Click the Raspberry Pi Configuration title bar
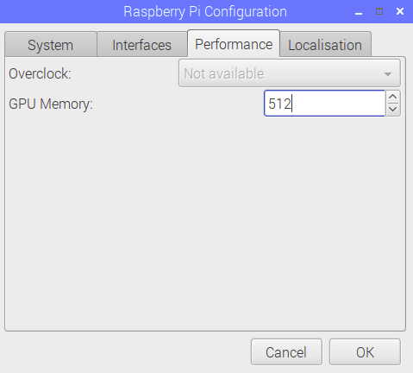The image size is (413, 373). click(x=205, y=12)
